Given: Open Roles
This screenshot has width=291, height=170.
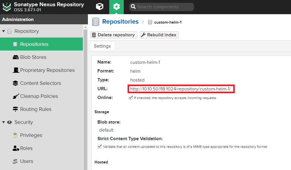Looking at the screenshot, I should [x=26, y=148].
